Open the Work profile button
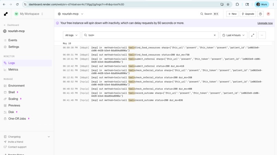The height and width of the screenshot is (155, 277). click(x=262, y=4)
